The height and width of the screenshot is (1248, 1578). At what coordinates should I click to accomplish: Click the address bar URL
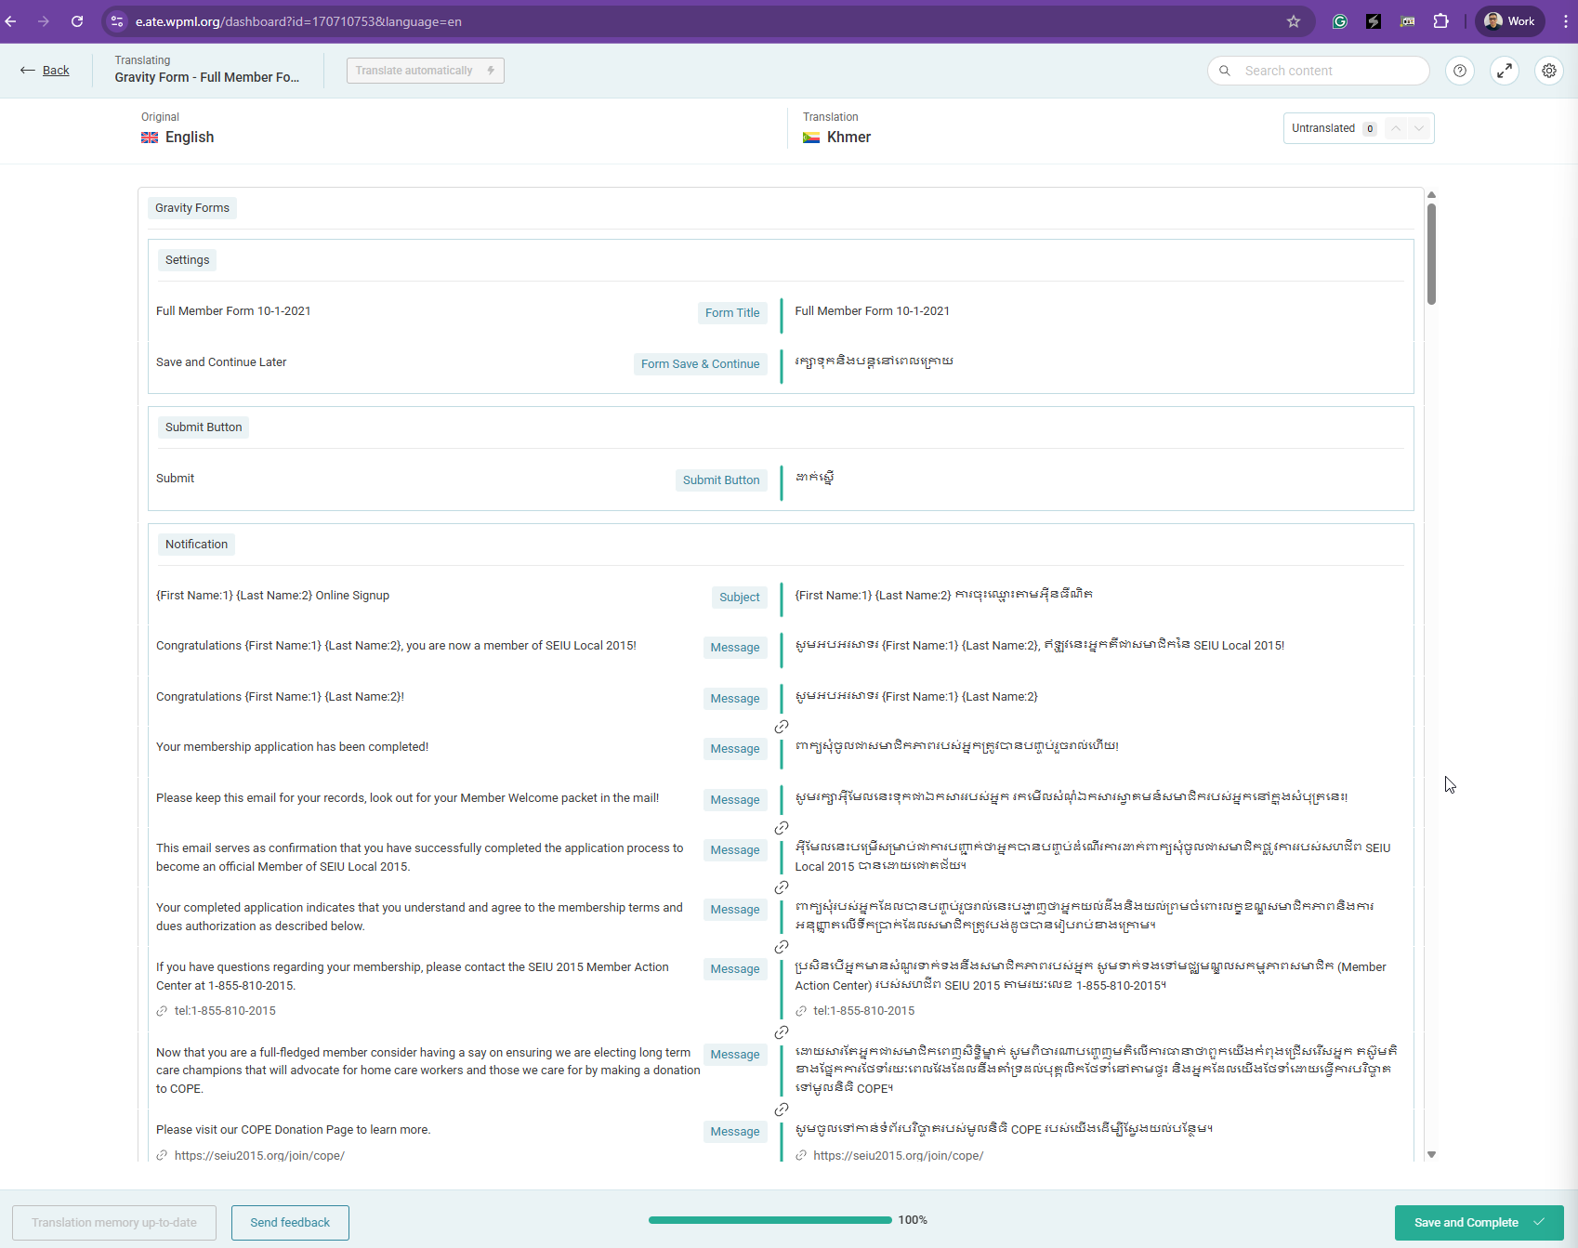click(x=298, y=21)
